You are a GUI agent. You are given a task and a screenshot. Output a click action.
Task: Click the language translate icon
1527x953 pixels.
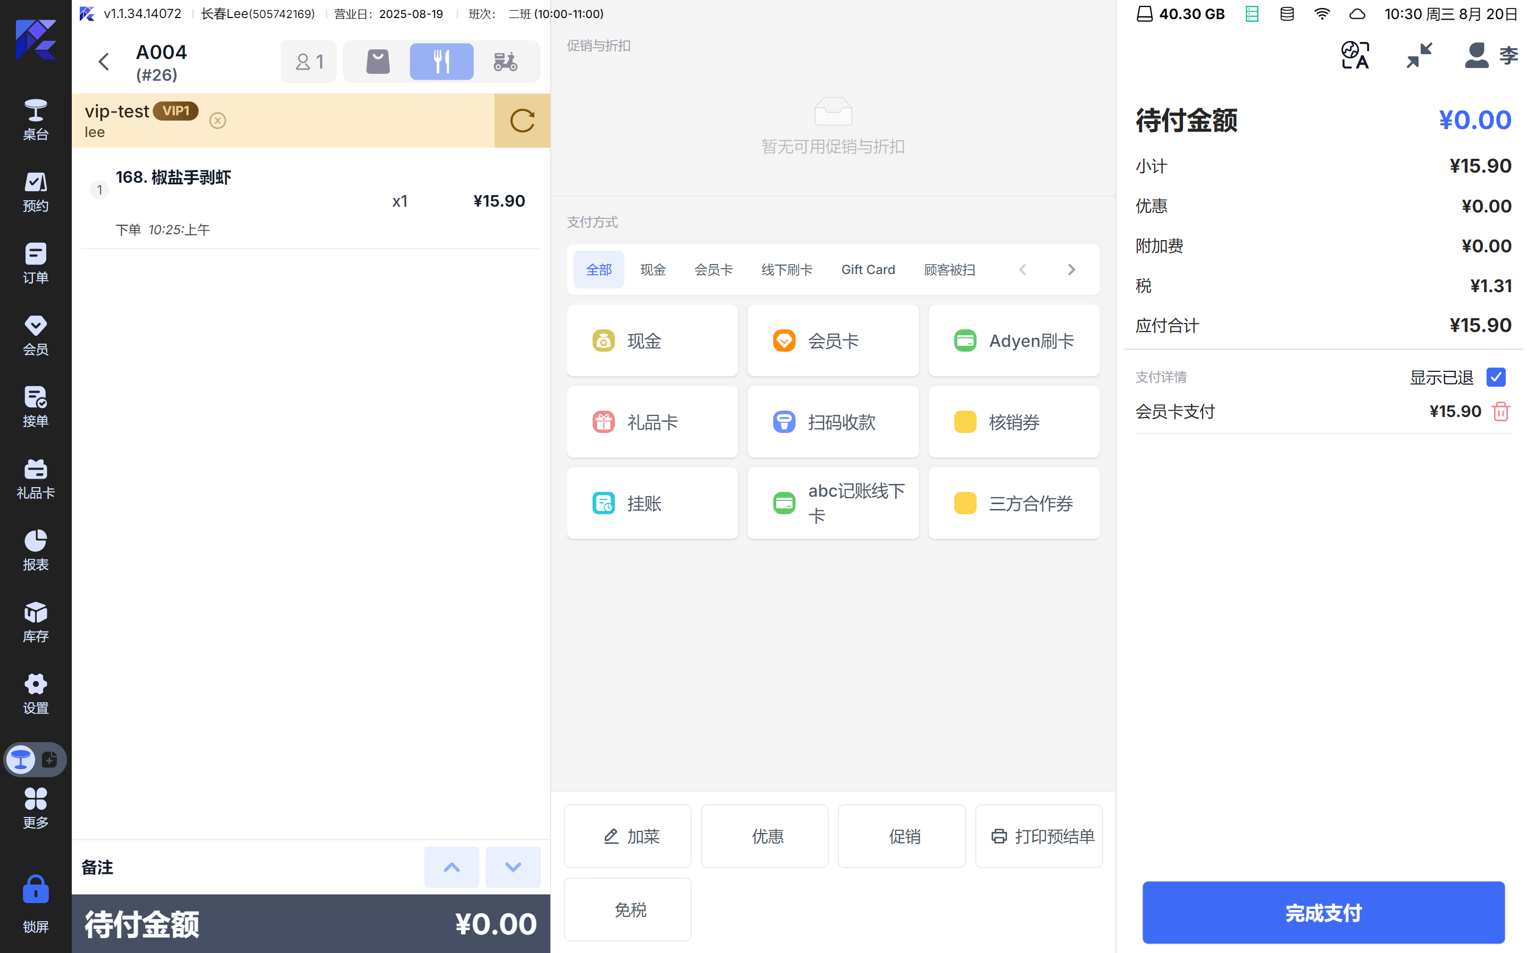click(1355, 55)
